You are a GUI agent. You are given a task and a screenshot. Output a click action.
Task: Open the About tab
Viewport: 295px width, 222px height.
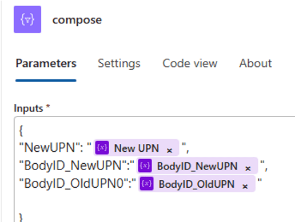256,63
